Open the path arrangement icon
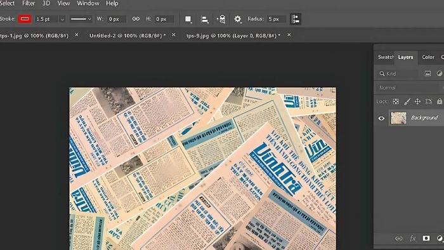The width and height of the screenshot is (444, 250). [221, 19]
